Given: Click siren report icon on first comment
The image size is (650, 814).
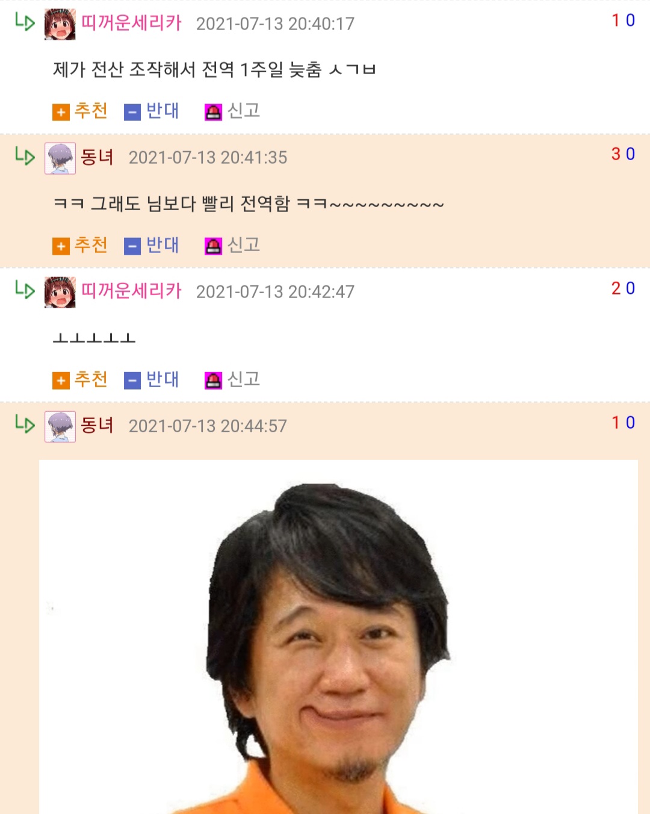Looking at the screenshot, I should tap(213, 113).
